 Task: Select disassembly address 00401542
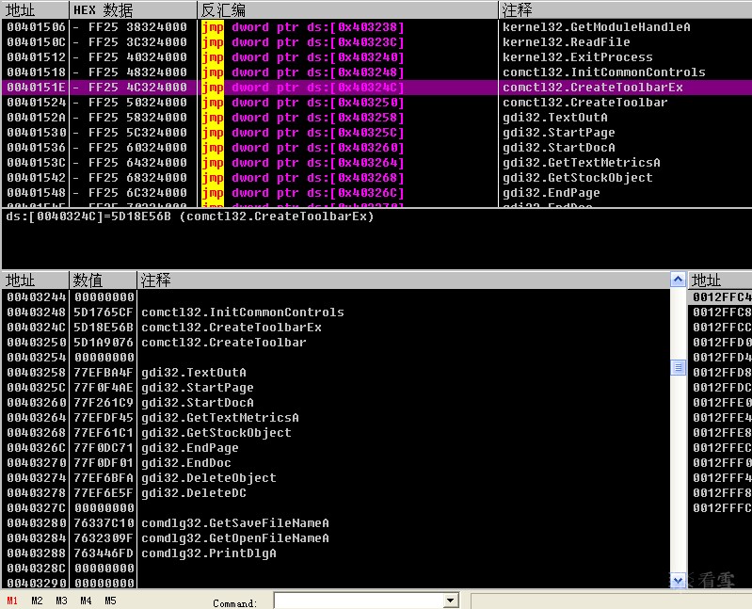pyautogui.click(x=37, y=178)
